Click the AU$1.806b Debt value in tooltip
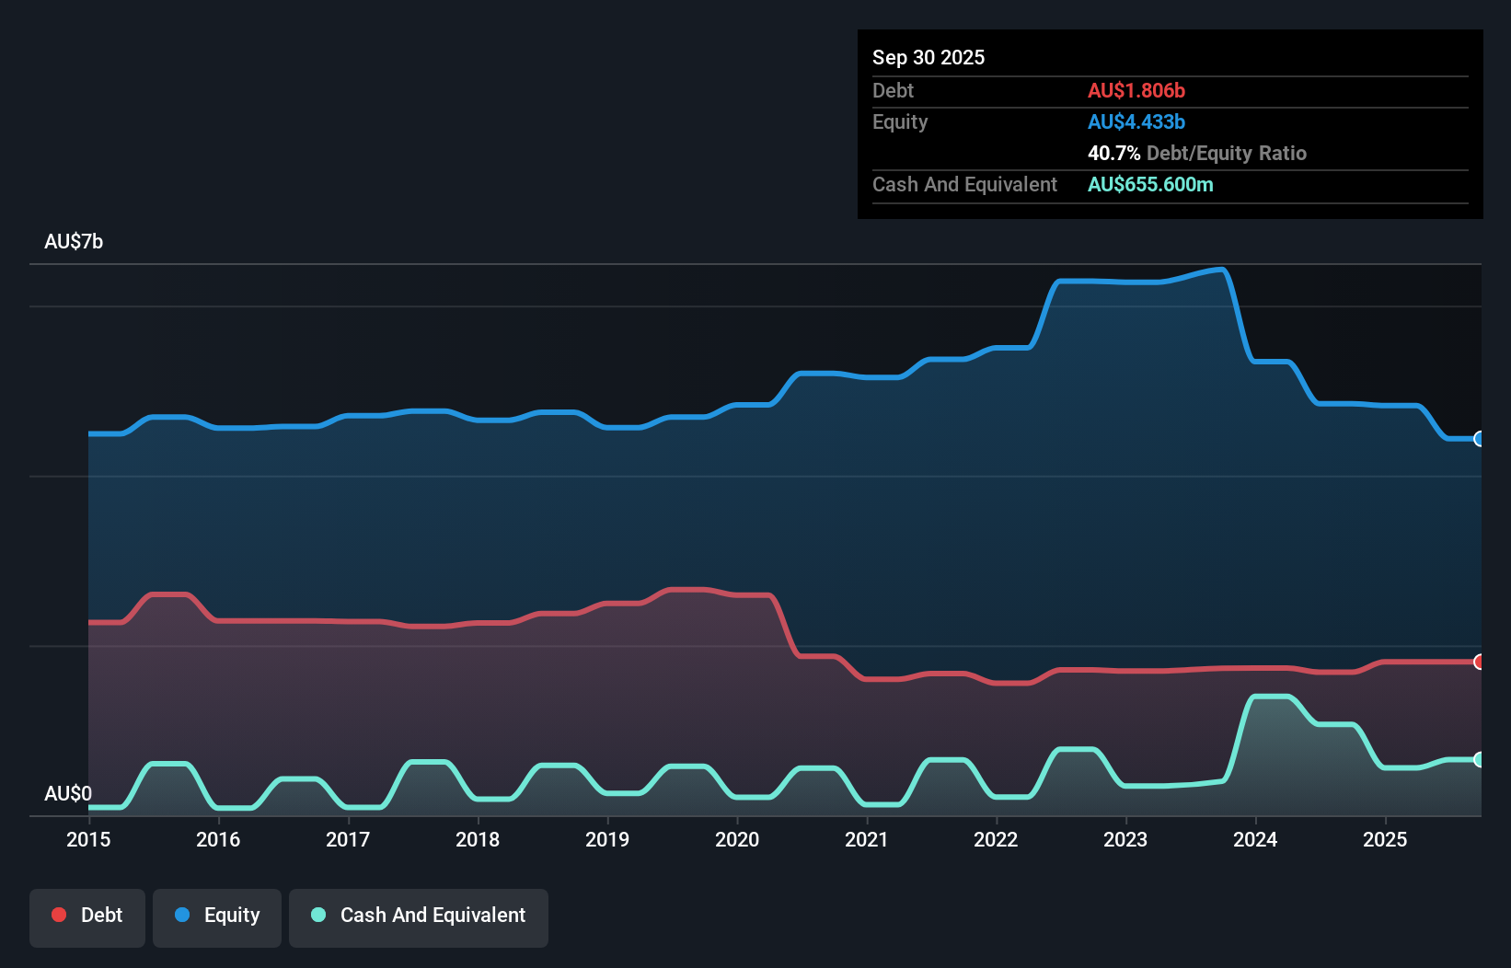 tap(1137, 90)
